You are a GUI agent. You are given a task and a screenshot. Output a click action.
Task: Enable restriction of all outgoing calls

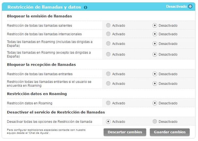point(108,25)
